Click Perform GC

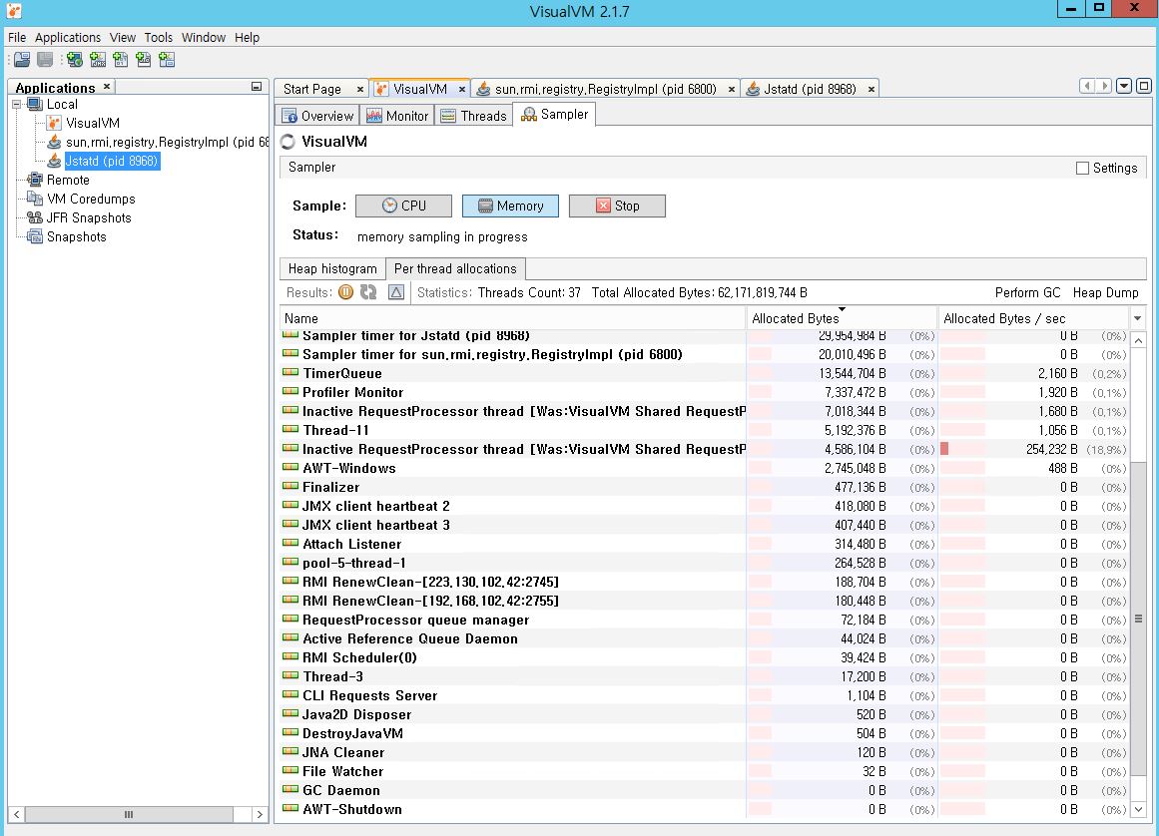[1027, 293]
